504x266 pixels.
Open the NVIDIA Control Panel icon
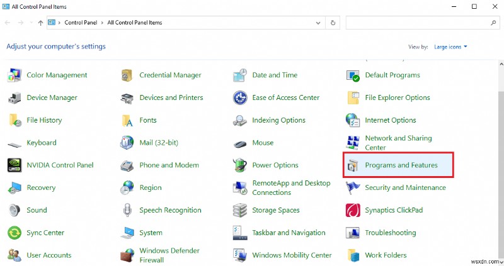[14, 165]
